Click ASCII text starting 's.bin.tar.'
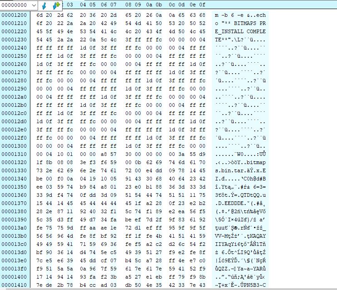 point(240,170)
